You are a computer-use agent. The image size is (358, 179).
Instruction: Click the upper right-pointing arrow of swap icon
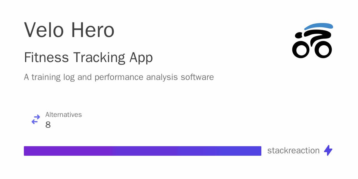tap(37, 117)
